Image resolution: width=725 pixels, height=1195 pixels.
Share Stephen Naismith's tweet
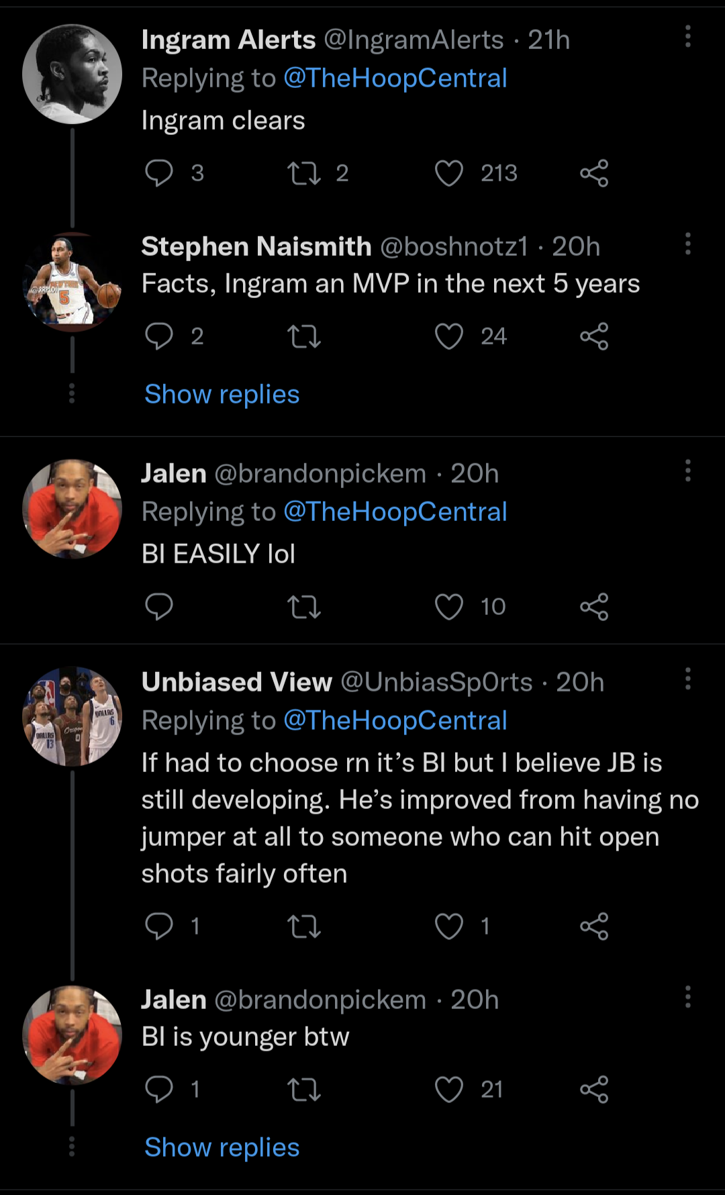(x=594, y=336)
